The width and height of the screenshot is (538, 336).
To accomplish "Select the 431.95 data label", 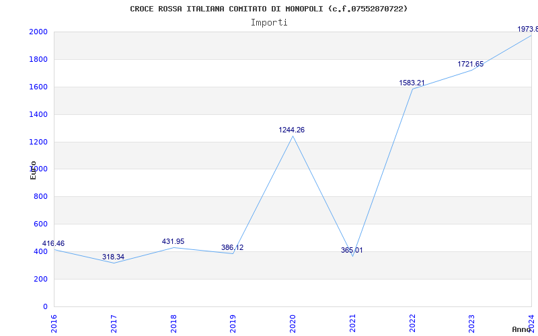I will (x=174, y=241).
